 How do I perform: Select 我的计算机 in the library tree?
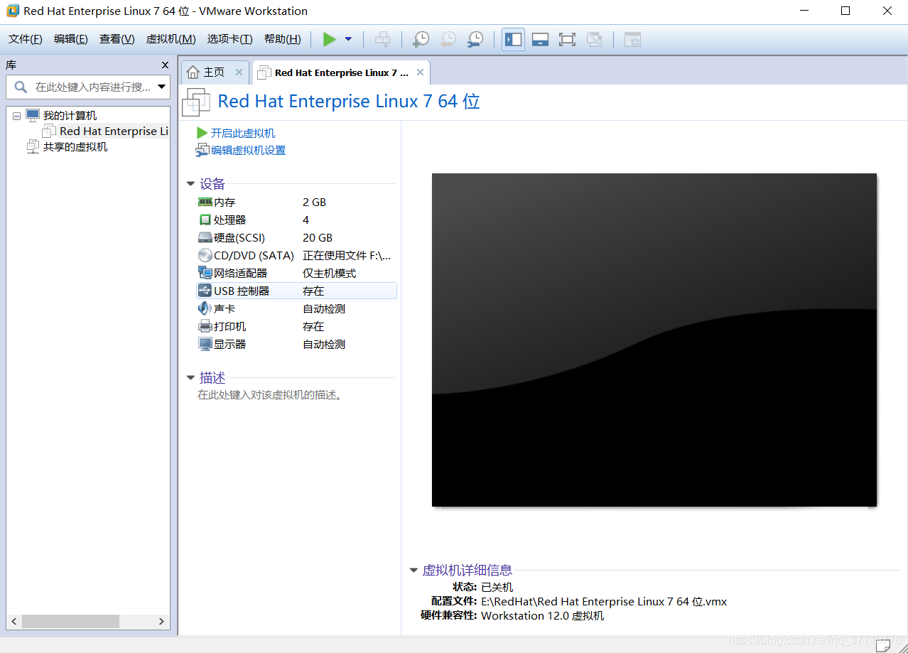70,115
